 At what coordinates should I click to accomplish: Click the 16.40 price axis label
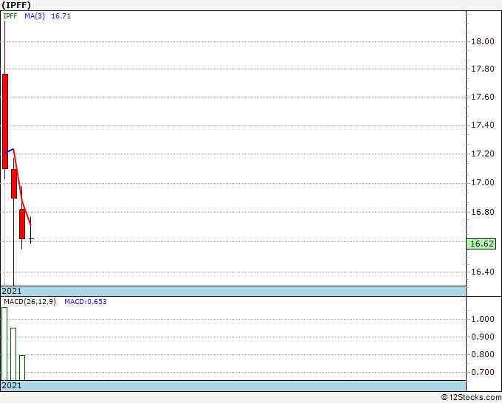pos(483,272)
